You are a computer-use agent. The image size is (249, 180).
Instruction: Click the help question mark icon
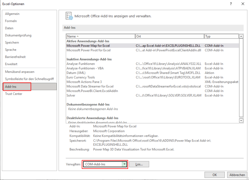tap(231, 4)
